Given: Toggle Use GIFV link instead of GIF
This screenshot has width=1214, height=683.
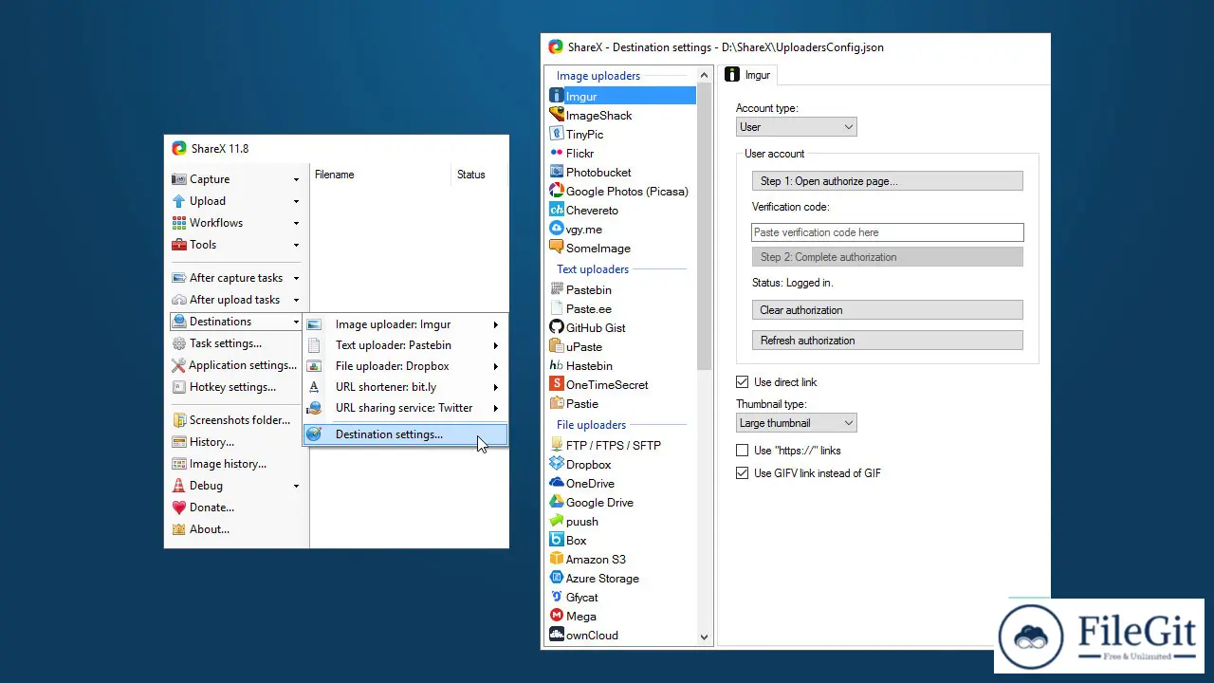Looking at the screenshot, I should point(743,473).
